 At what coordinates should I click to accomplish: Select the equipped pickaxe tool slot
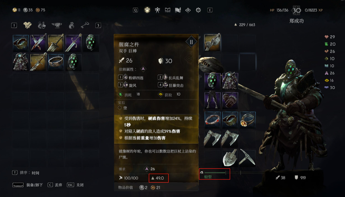[x=248, y=158]
